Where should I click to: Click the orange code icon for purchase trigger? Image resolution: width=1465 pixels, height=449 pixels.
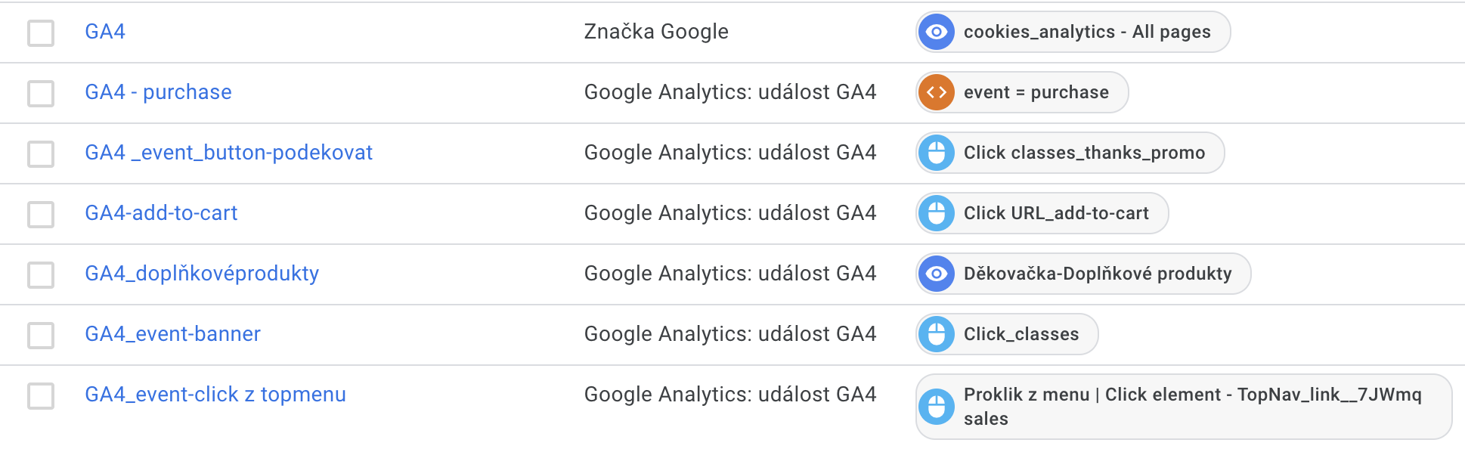937,92
